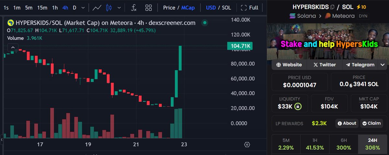This screenshot has width=389, height=155.
Task: Click the FDV $104K value
Action: pyautogui.click(x=329, y=107)
